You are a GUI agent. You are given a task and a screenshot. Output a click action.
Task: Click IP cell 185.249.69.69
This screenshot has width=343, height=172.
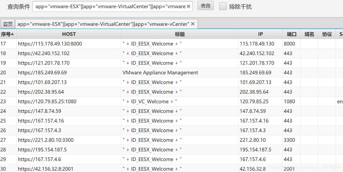pos(256,72)
